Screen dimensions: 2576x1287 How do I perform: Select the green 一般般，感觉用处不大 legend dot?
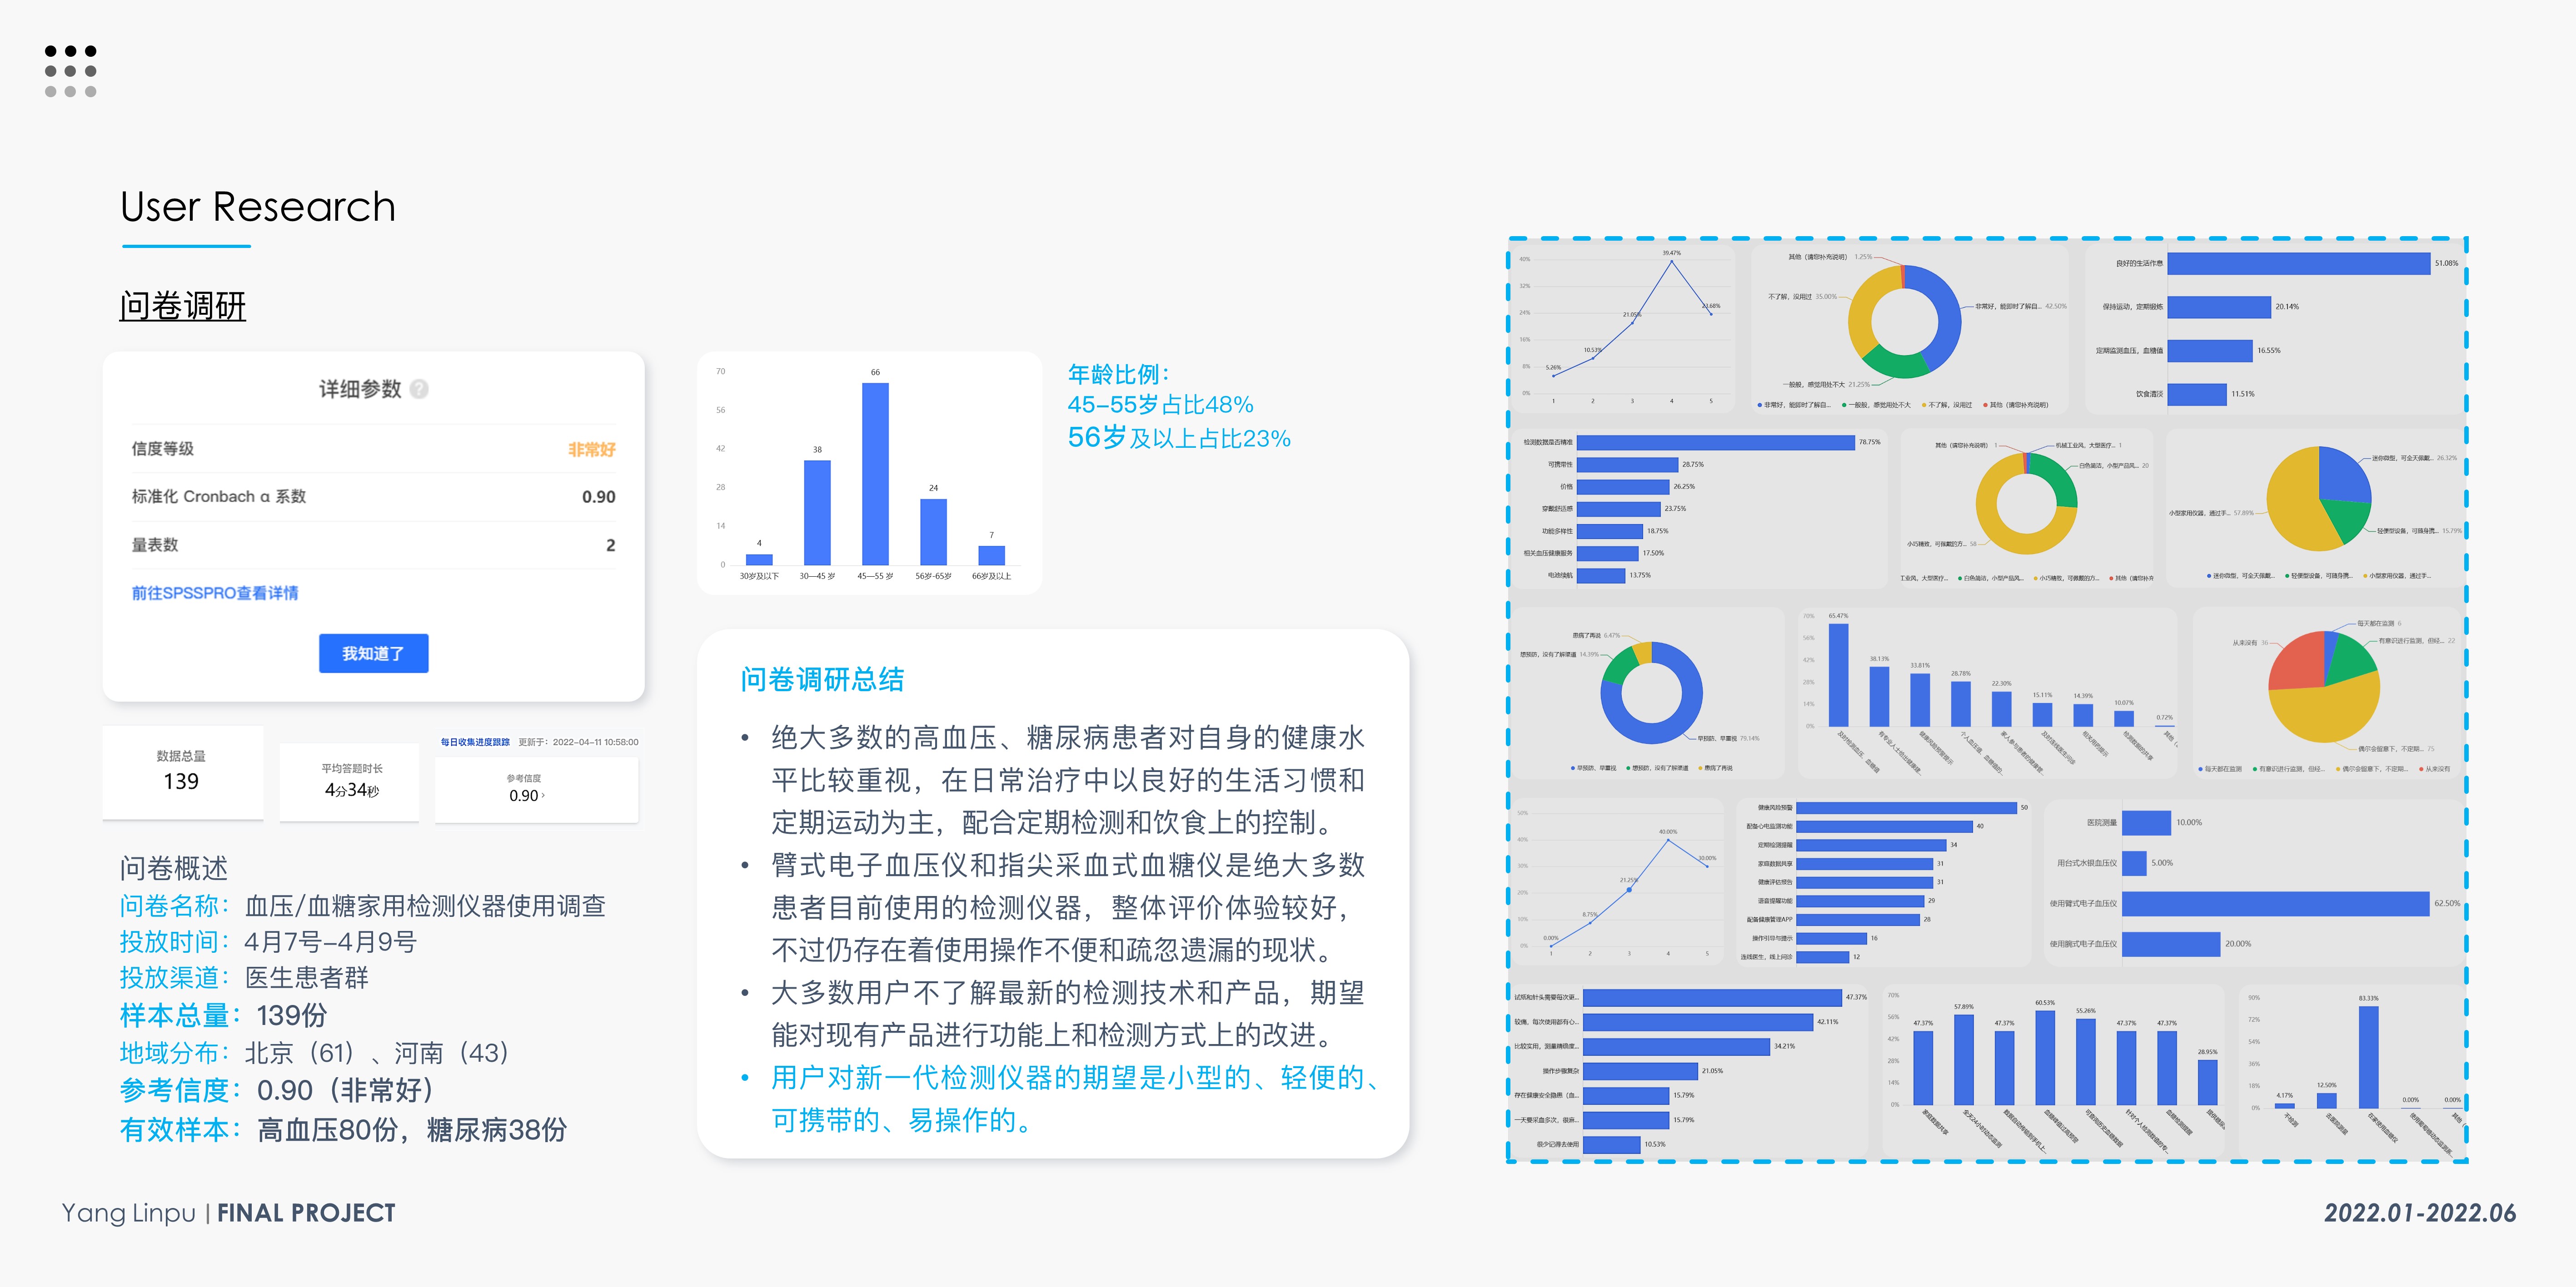point(1844,406)
